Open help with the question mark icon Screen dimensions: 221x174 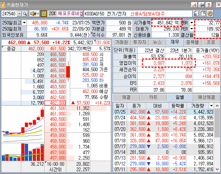pyautogui.click(x=209, y=5)
